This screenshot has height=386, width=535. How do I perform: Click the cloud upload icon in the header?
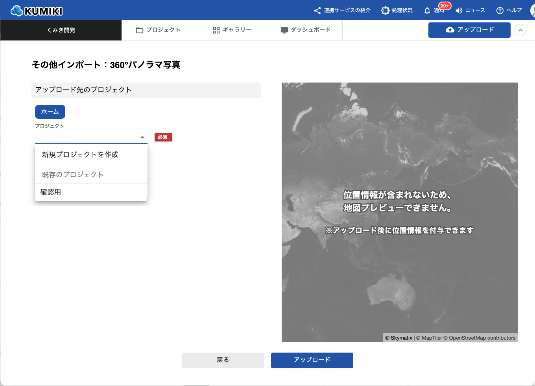(450, 30)
